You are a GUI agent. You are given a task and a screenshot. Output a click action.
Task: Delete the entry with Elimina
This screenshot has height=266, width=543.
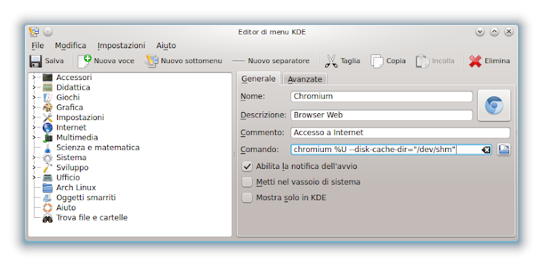[489, 61]
